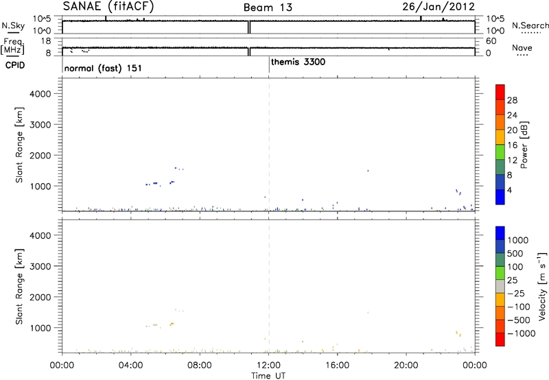Pick the yellow −25 to −100 Velocity segment

[500, 300]
